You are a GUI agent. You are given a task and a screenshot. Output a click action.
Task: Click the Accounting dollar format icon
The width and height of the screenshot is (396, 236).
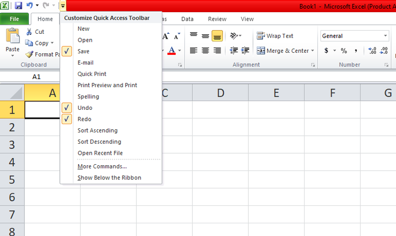pos(326,51)
